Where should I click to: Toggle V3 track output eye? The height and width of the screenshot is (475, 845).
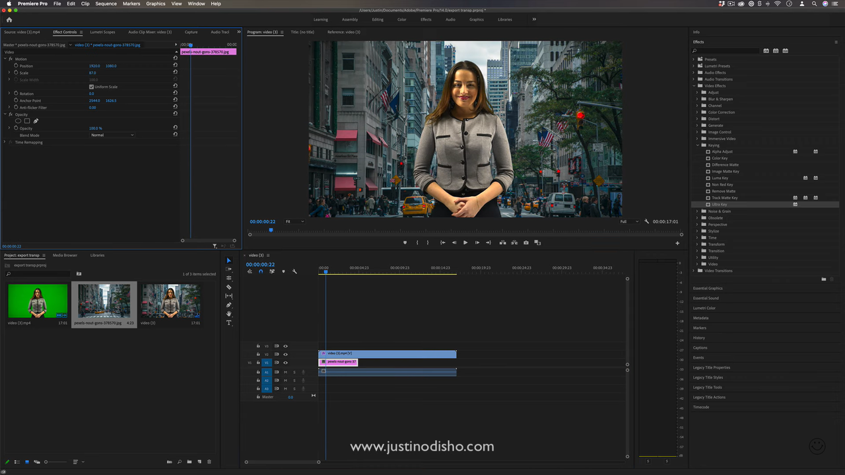coord(285,346)
